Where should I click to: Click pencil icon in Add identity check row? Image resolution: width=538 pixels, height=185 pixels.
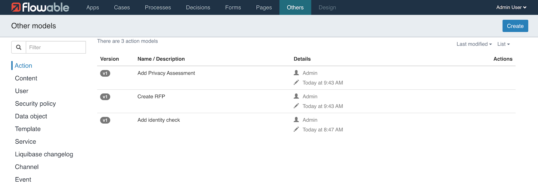(x=296, y=129)
